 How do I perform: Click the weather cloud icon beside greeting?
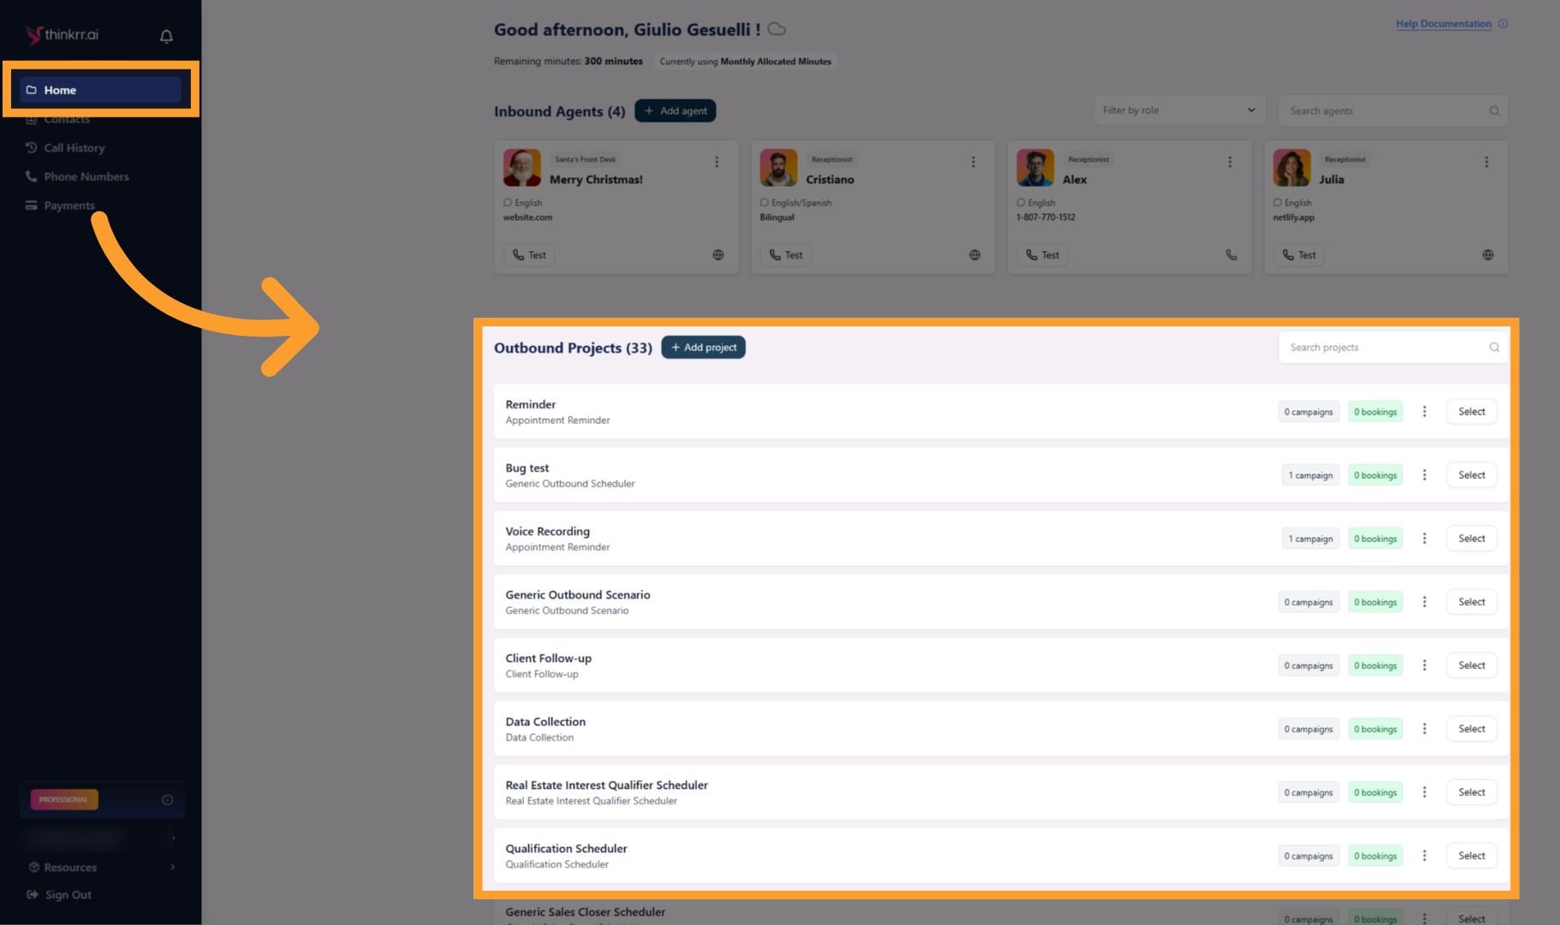(777, 29)
